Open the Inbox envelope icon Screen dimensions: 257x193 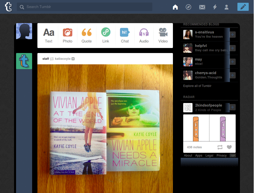tap(202, 7)
